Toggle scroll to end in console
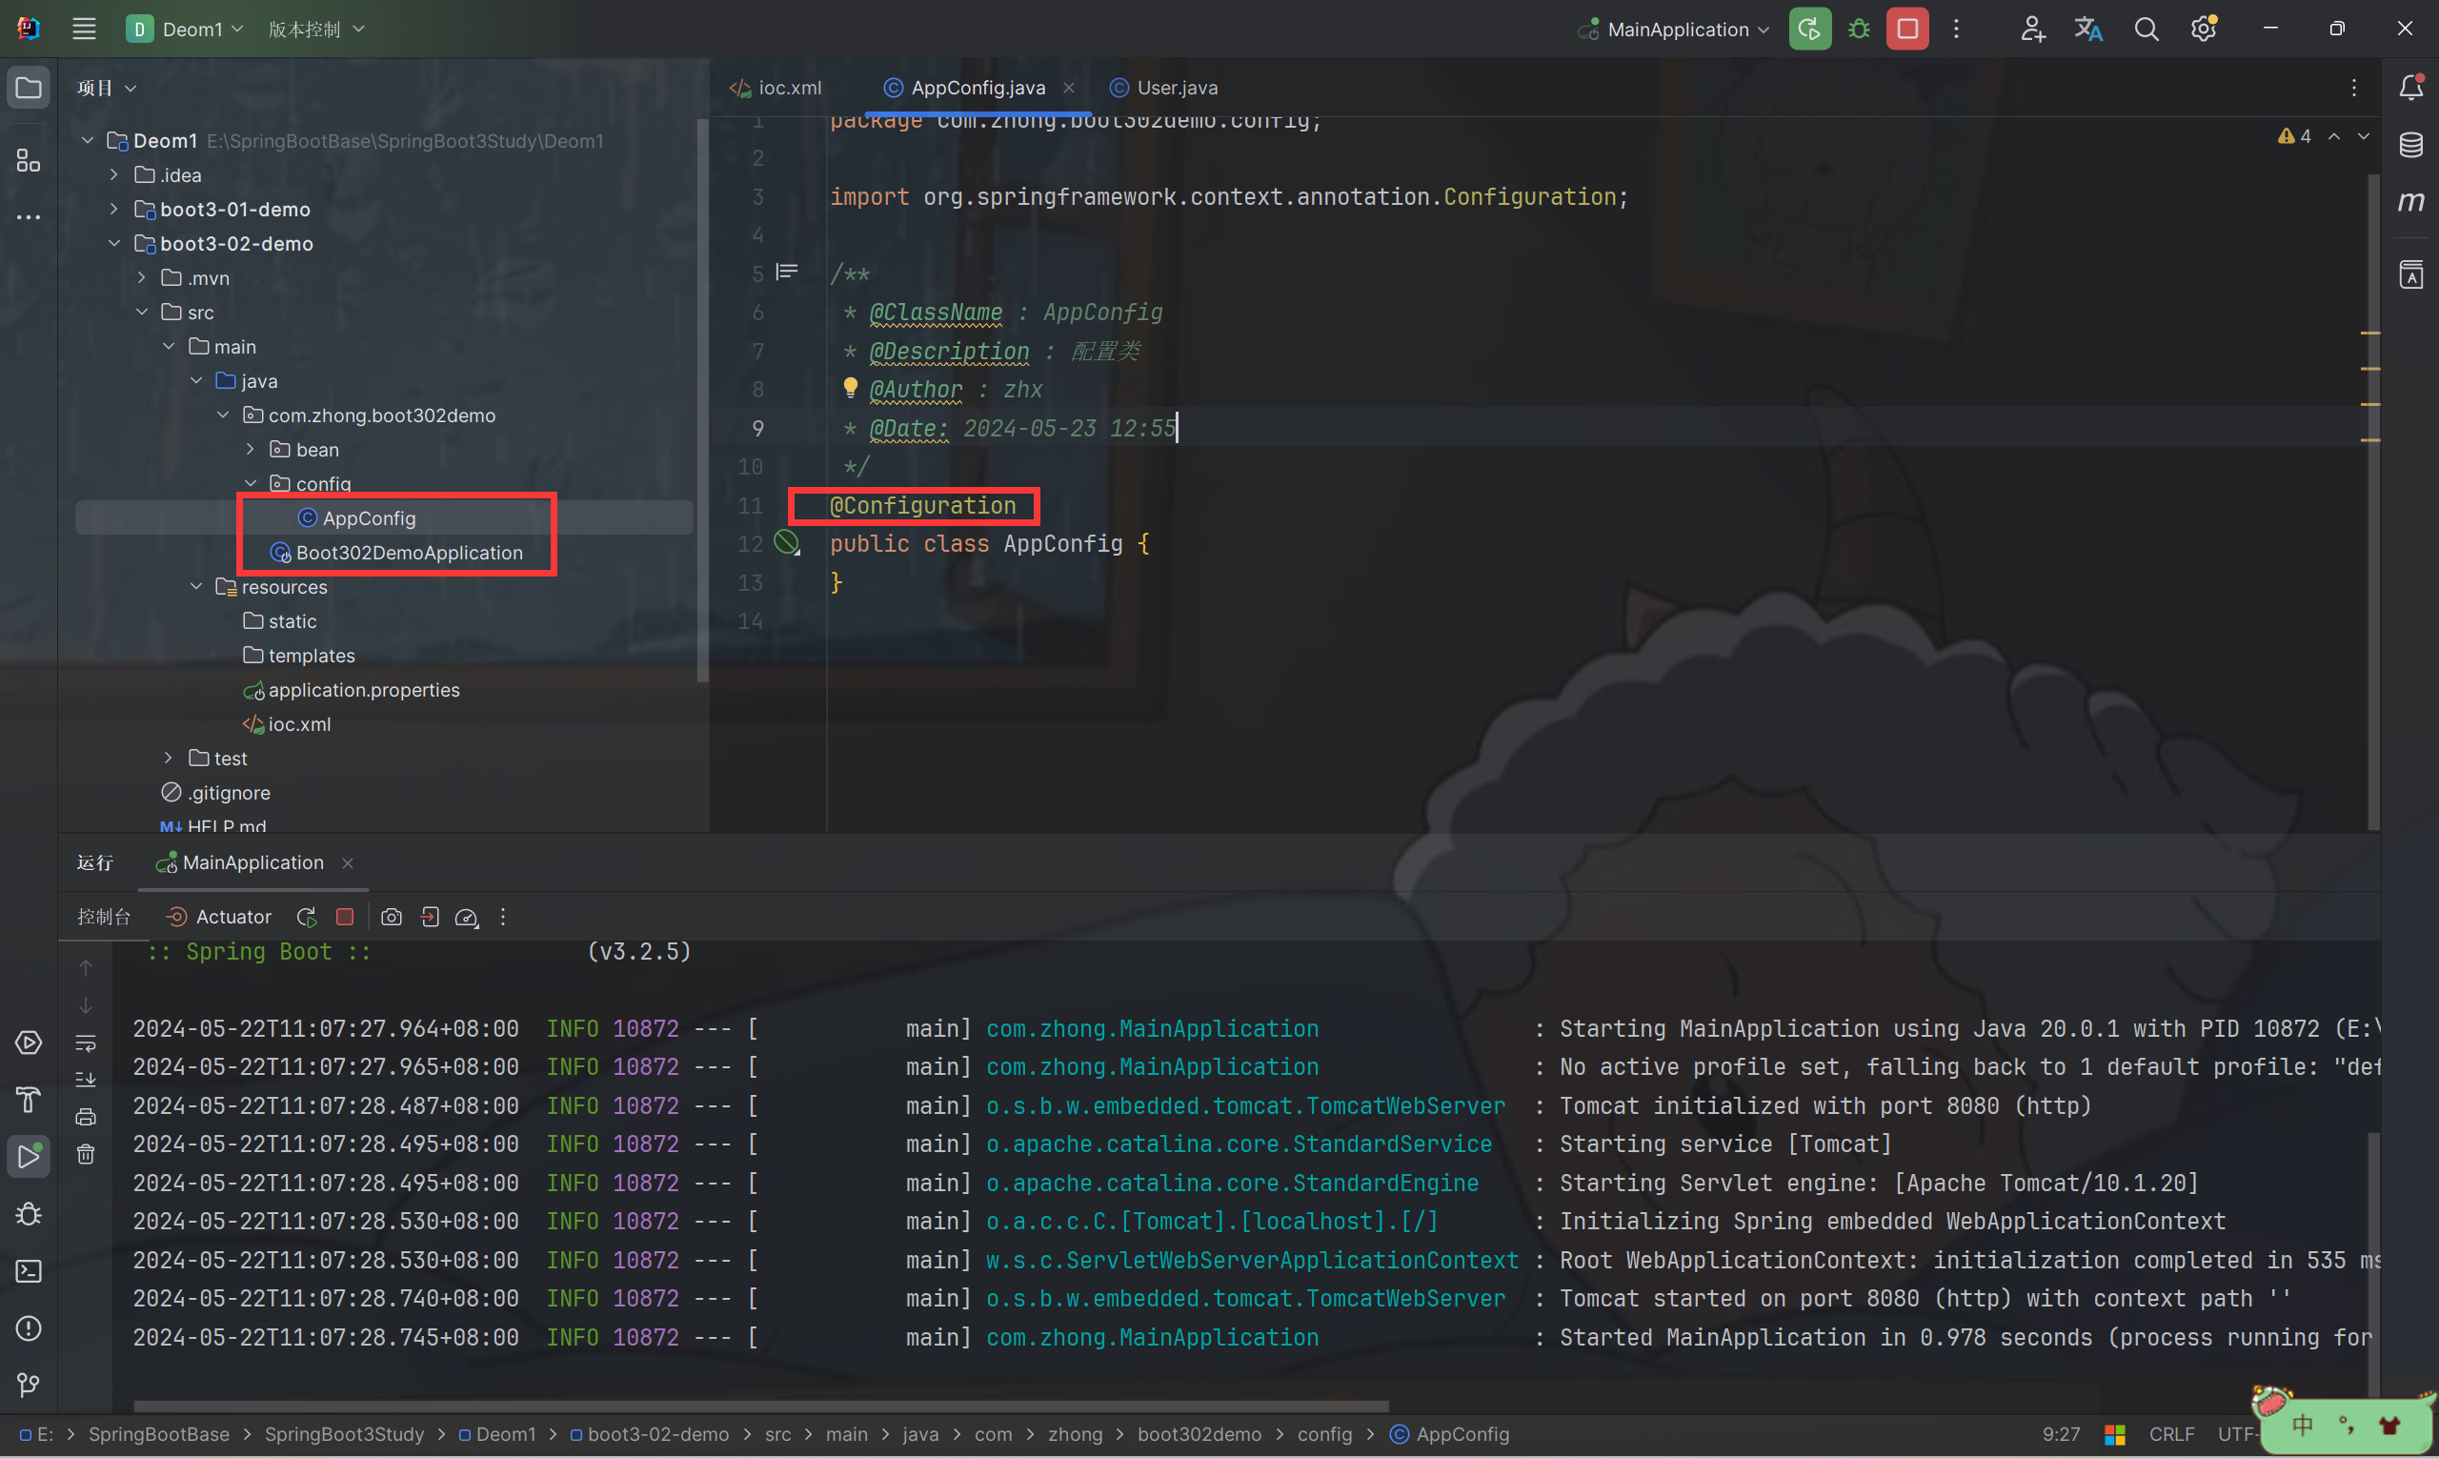The width and height of the screenshot is (2439, 1458). coord(86,1080)
